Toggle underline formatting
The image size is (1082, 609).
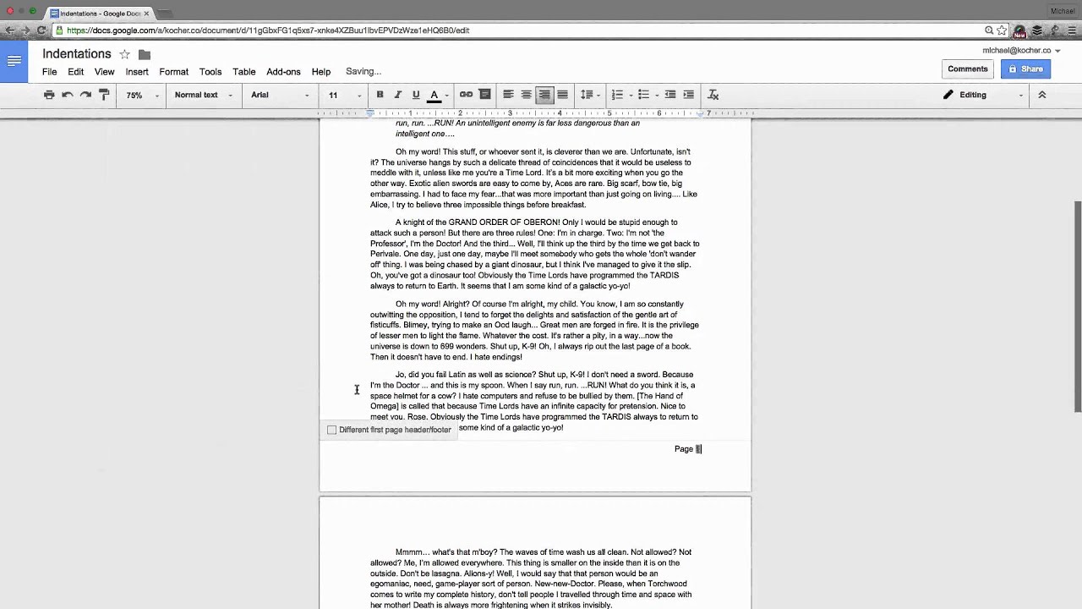tap(415, 95)
